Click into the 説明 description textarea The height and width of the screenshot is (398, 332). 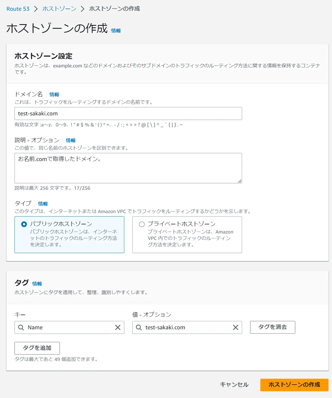128,168
